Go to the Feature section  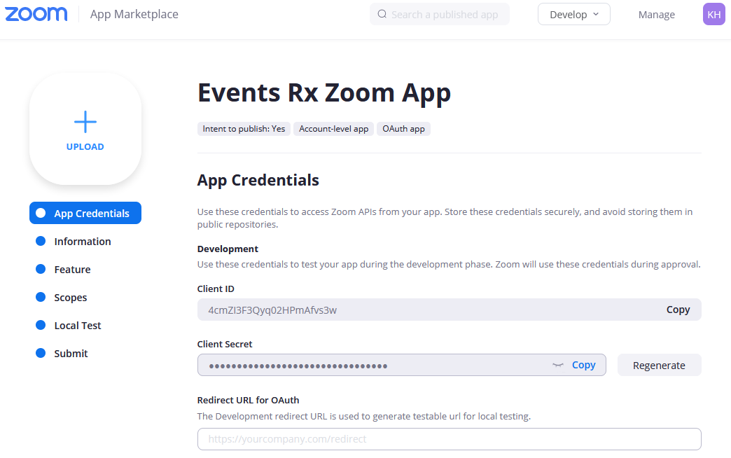72,270
